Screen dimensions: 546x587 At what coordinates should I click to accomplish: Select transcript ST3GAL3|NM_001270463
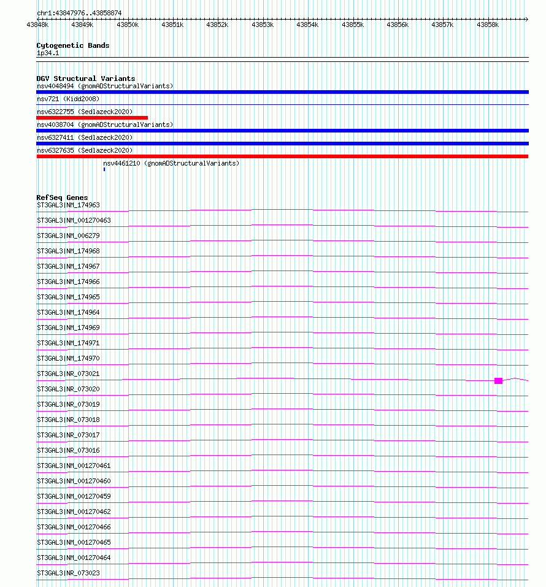click(74, 220)
